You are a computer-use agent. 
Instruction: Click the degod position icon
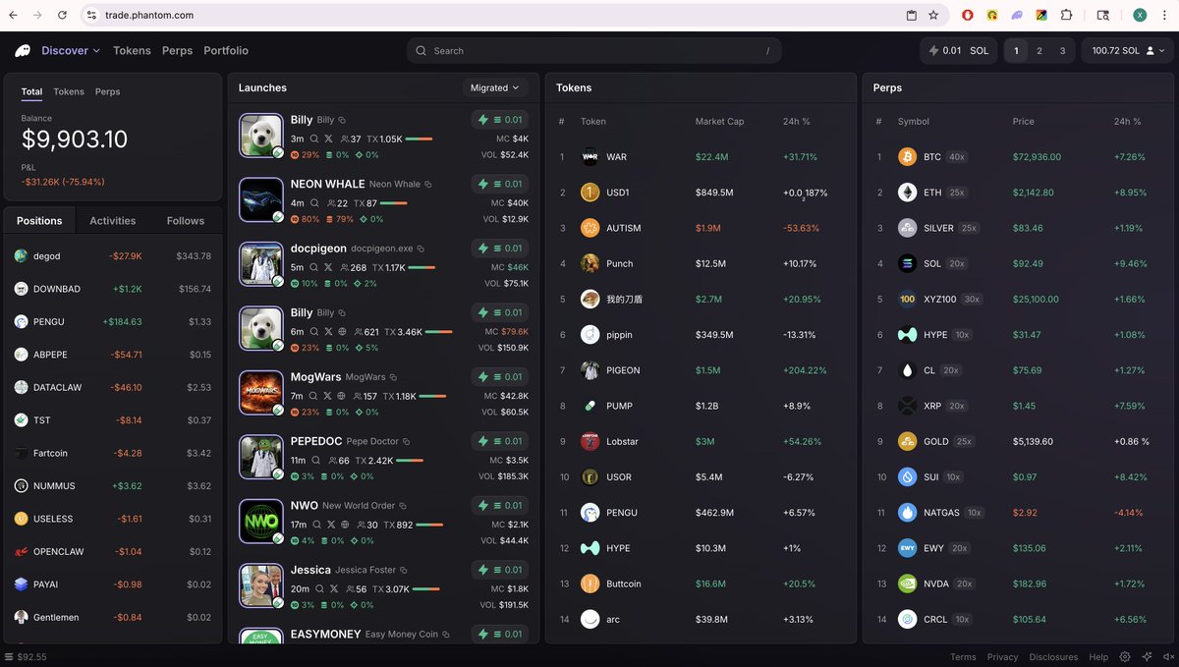point(21,256)
